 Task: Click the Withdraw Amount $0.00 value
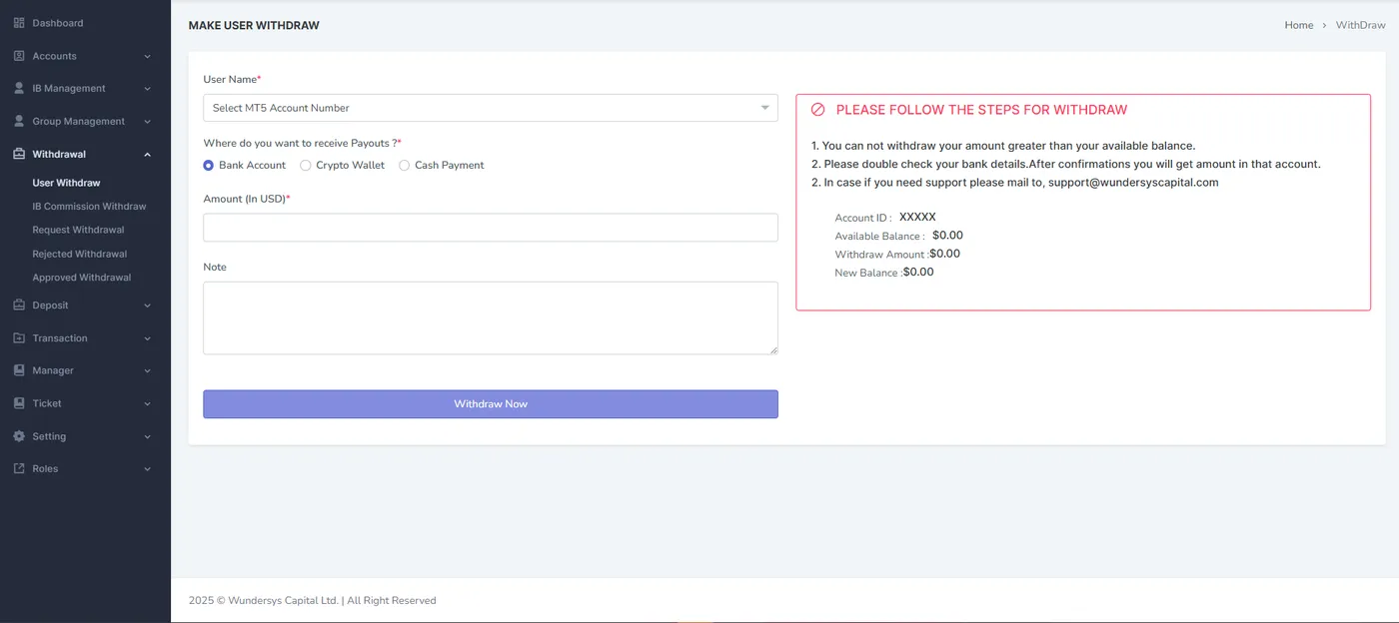coord(944,254)
